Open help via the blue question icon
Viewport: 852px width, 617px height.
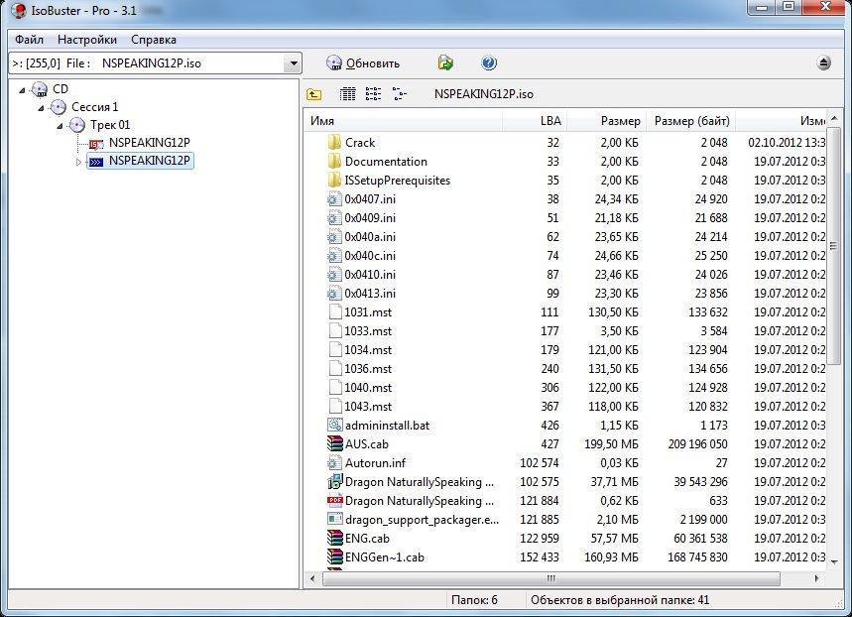(489, 63)
